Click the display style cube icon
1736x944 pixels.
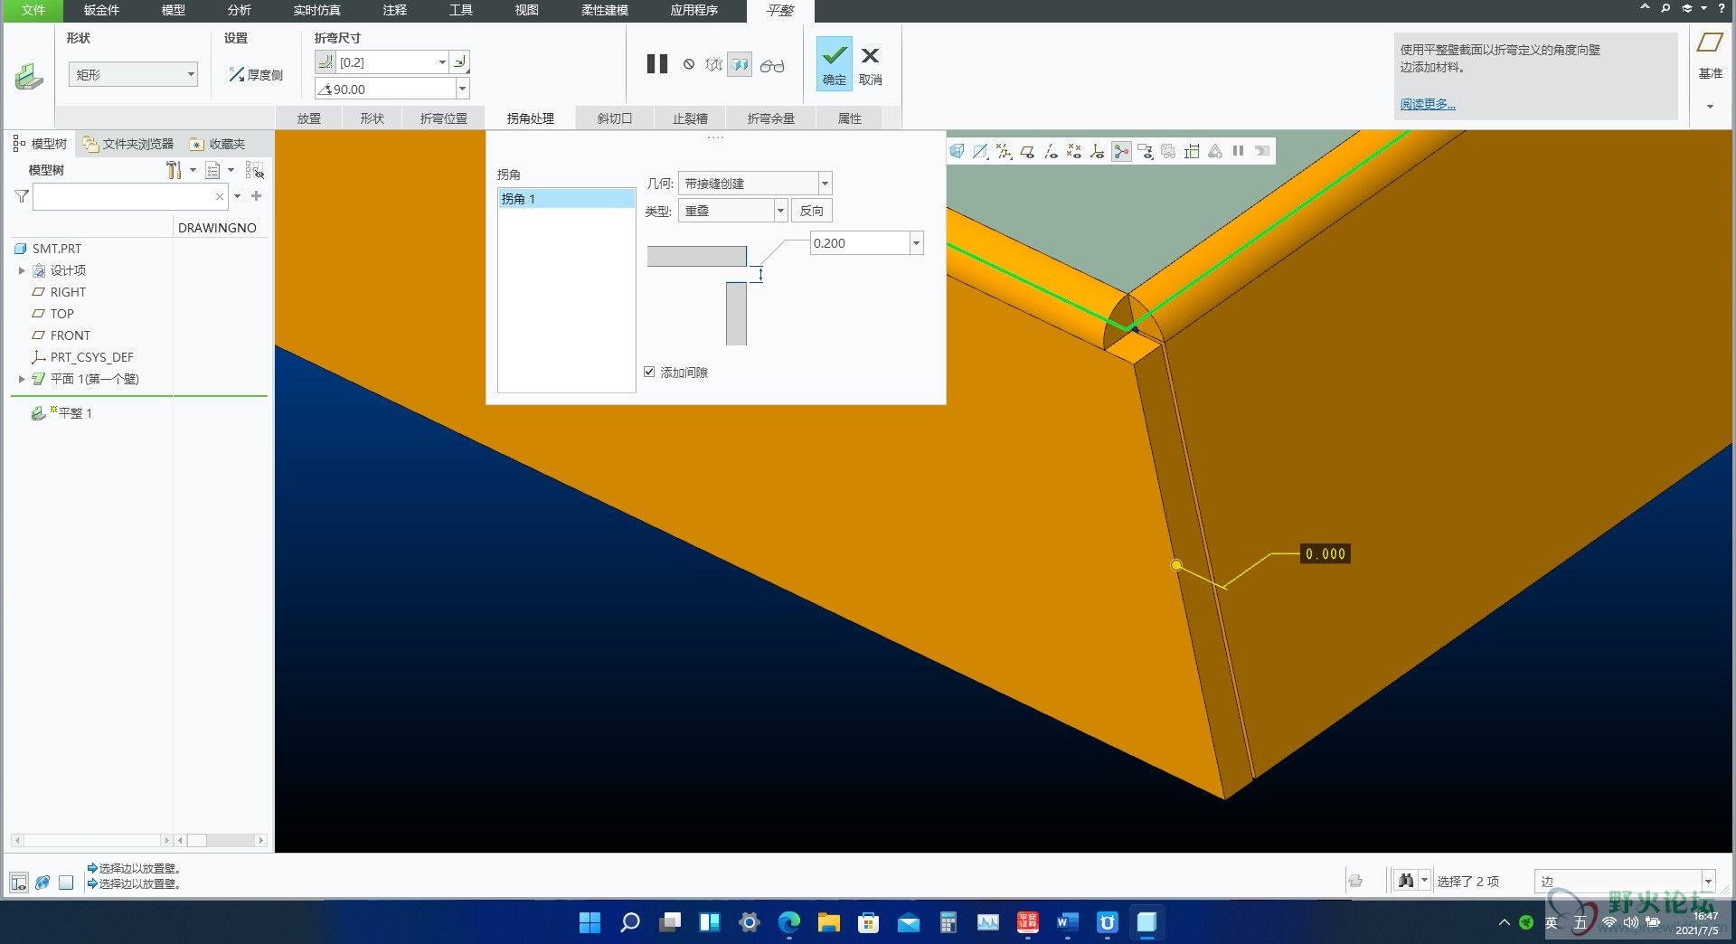point(957,151)
